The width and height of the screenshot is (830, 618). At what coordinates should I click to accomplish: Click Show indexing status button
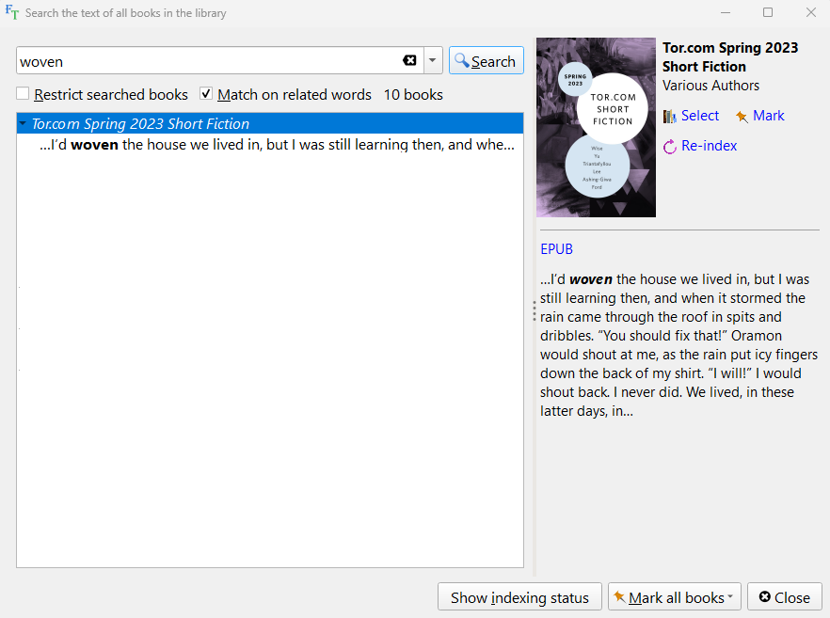(519, 597)
